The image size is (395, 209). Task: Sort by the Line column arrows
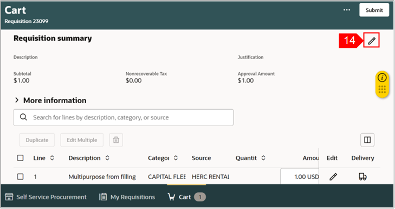52,158
